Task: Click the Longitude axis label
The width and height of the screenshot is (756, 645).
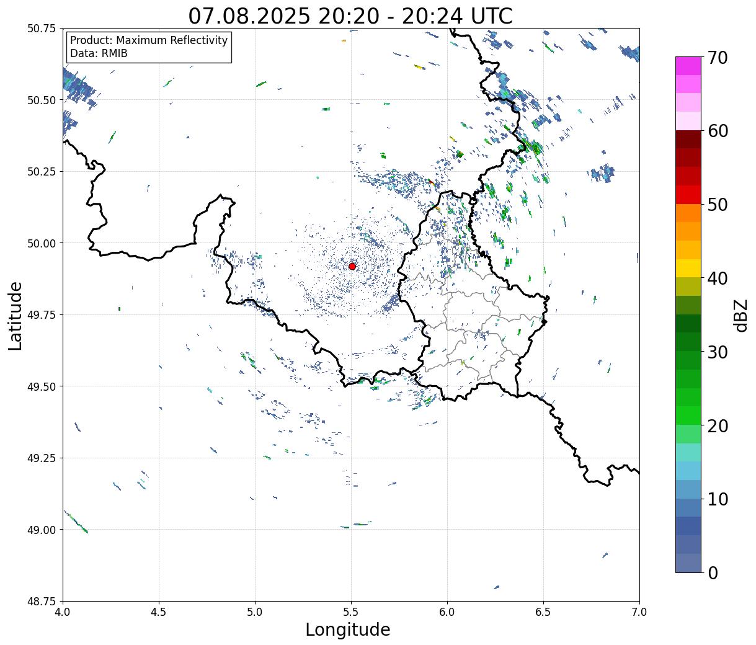Action: 348,629
